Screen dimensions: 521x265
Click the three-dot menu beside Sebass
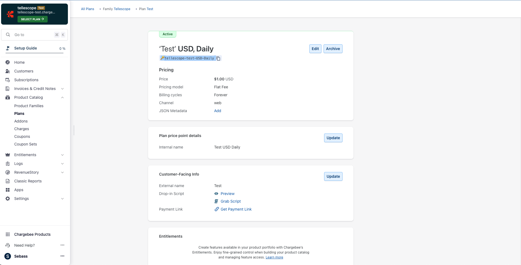pyautogui.click(x=62, y=256)
